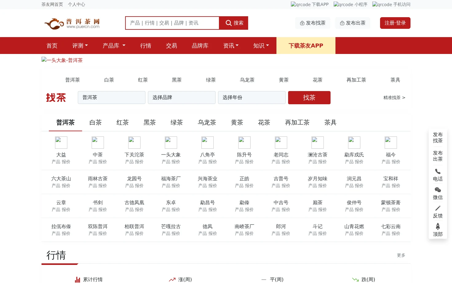Expand the 产品库 navigation dropdown
This screenshot has height=283, width=452.
pyautogui.click(x=114, y=46)
